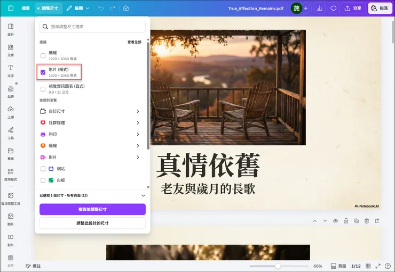Move page down with the down chevron
This screenshot has height=272, width=395.
pyautogui.click(x=325, y=221)
